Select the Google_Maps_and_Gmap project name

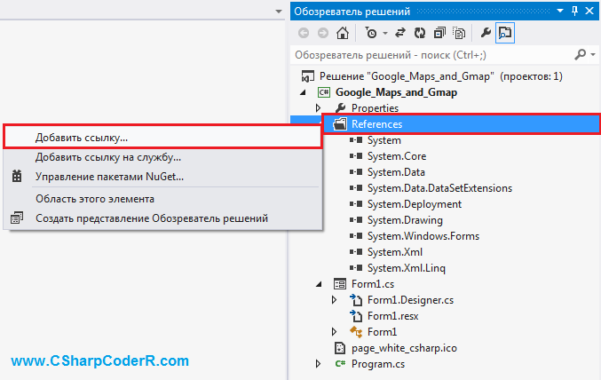(x=396, y=92)
